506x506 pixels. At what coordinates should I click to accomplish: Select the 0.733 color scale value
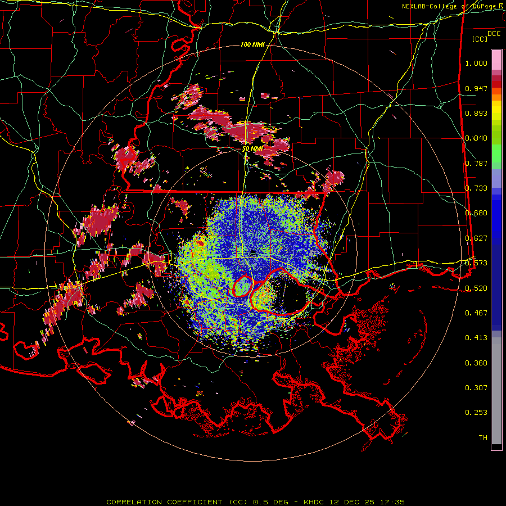pos(476,188)
